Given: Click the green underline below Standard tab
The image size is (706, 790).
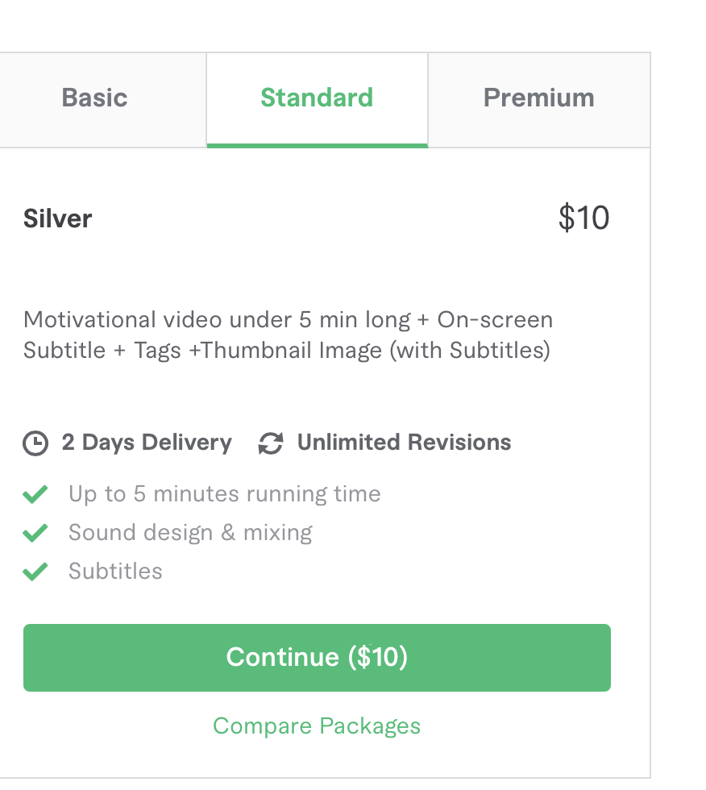Looking at the screenshot, I should pos(317,145).
